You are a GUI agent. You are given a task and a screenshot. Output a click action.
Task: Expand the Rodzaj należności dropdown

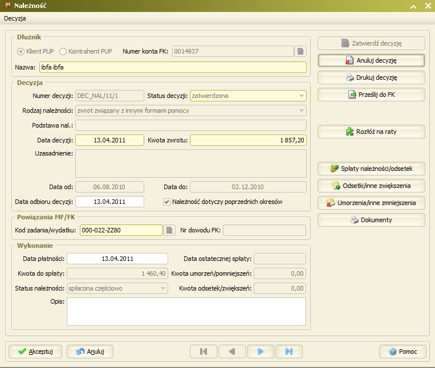click(301, 111)
